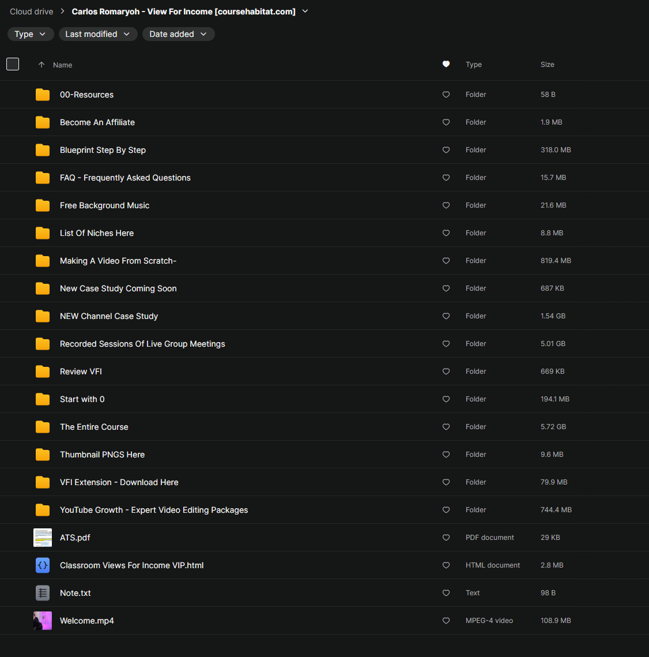This screenshot has height=657, width=649.
Task: Favourite the Free Background Music folder
Action: [446, 205]
